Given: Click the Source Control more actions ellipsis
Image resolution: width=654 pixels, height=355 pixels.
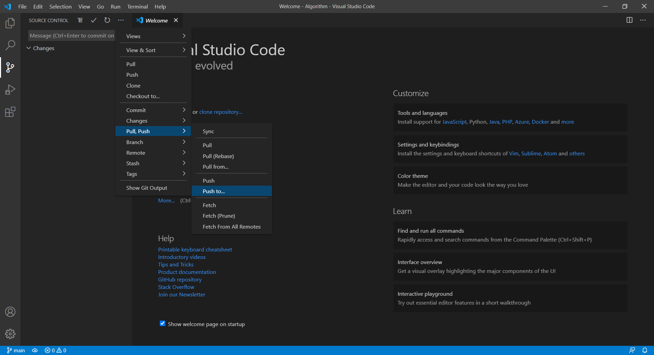Looking at the screenshot, I should click(x=121, y=20).
